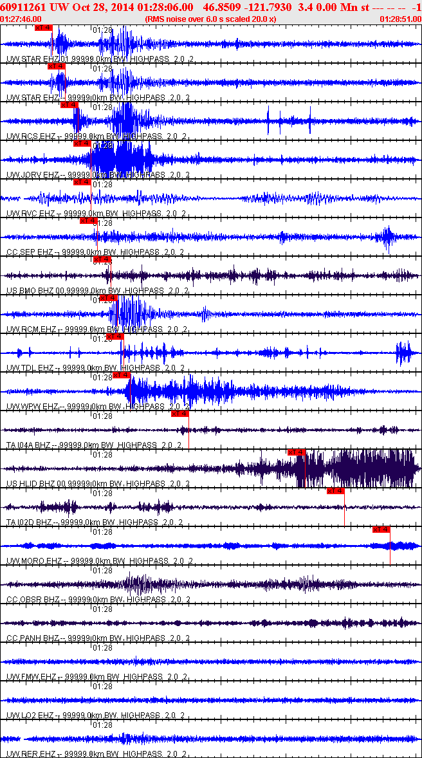Click the coordinates 46.8509 -121.7930 in header

coord(248,8)
